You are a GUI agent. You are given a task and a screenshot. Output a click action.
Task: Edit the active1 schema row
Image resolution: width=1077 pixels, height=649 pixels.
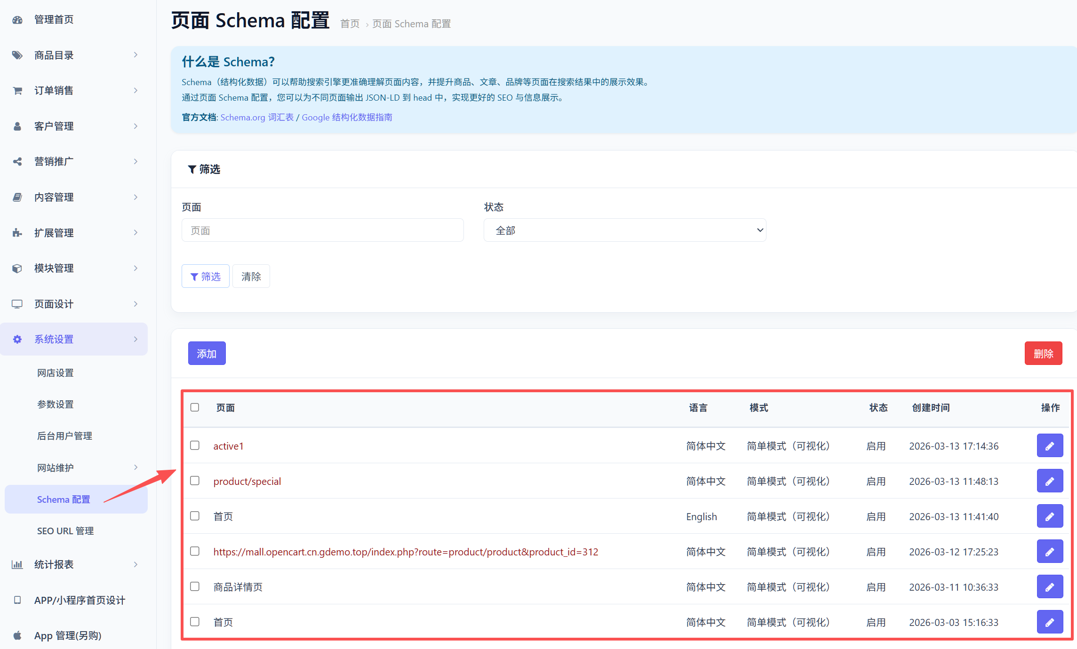pyautogui.click(x=1050, y=445)
